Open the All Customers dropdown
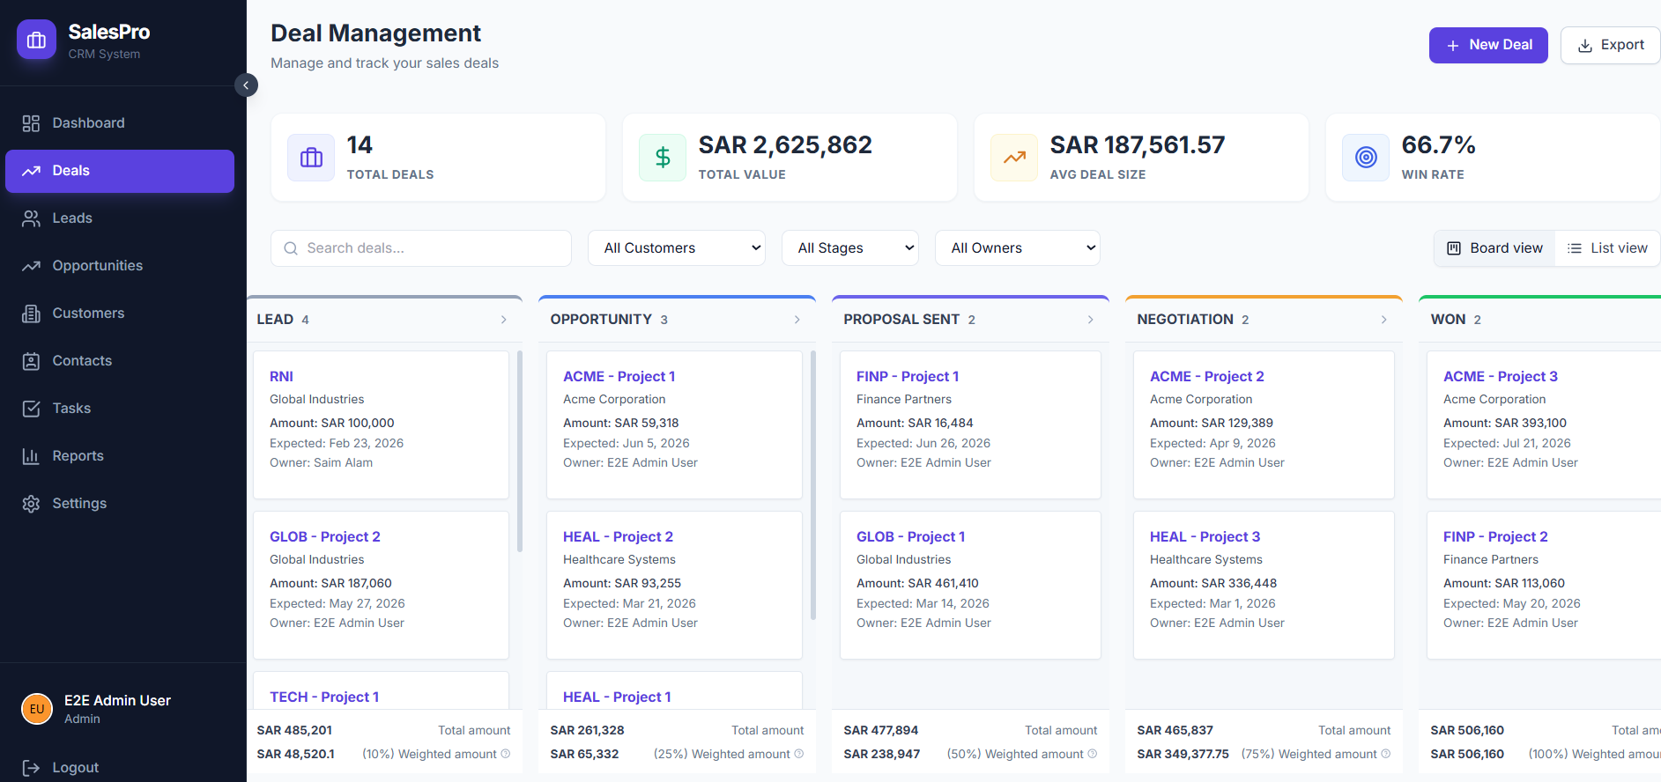The height and width of the screenshot is (782, 1661). 677,248
